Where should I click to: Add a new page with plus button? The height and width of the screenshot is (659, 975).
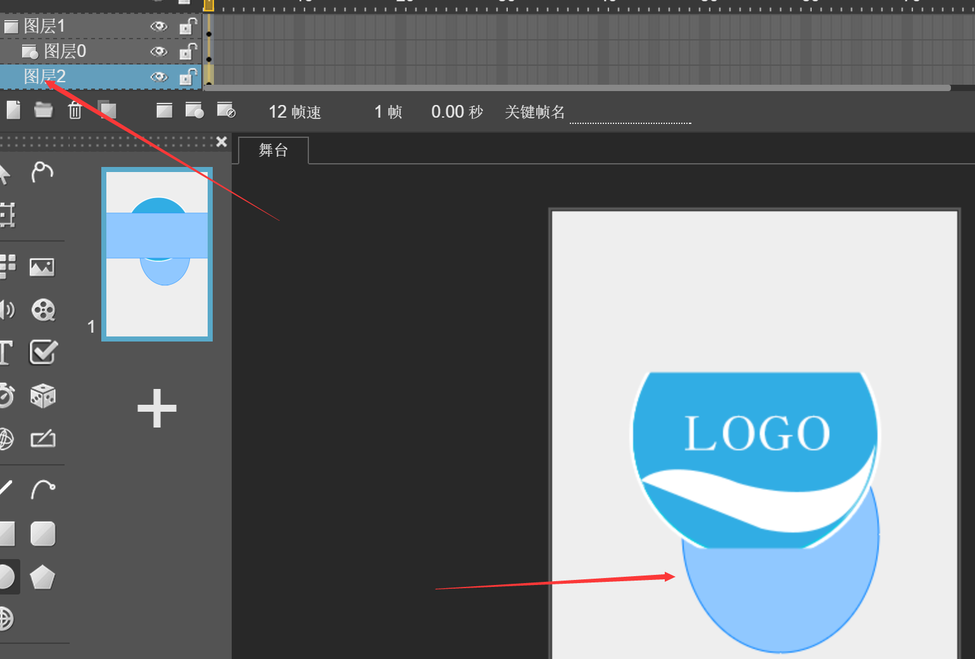point(157,409)
